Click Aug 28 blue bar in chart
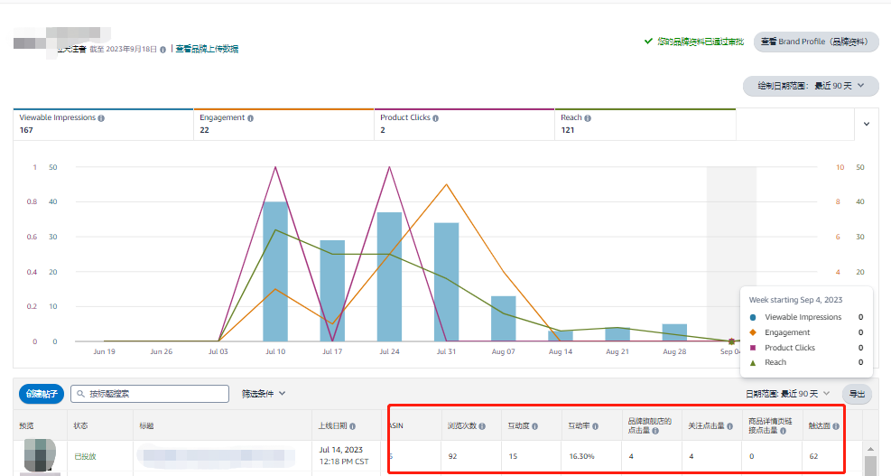This screenshot has width=891, height=476. [x=674, y=332]
